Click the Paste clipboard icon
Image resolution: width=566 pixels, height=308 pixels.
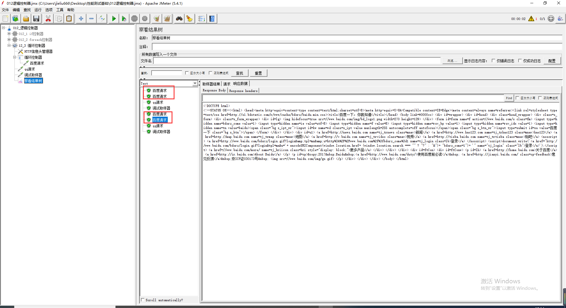(x=69, y=19)
